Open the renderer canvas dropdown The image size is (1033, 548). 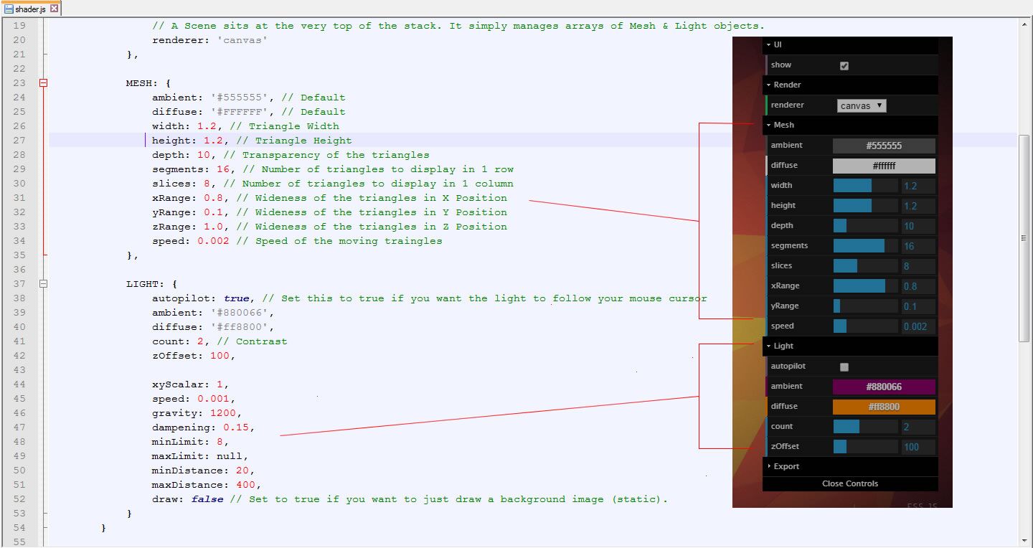(x=862, y=105)
